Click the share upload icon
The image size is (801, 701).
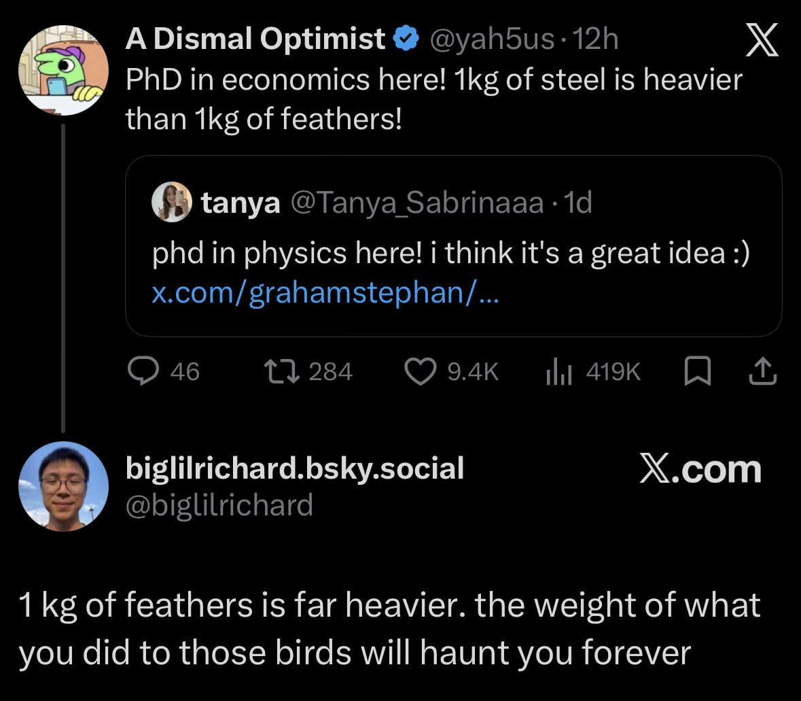(x=762, y=371)
